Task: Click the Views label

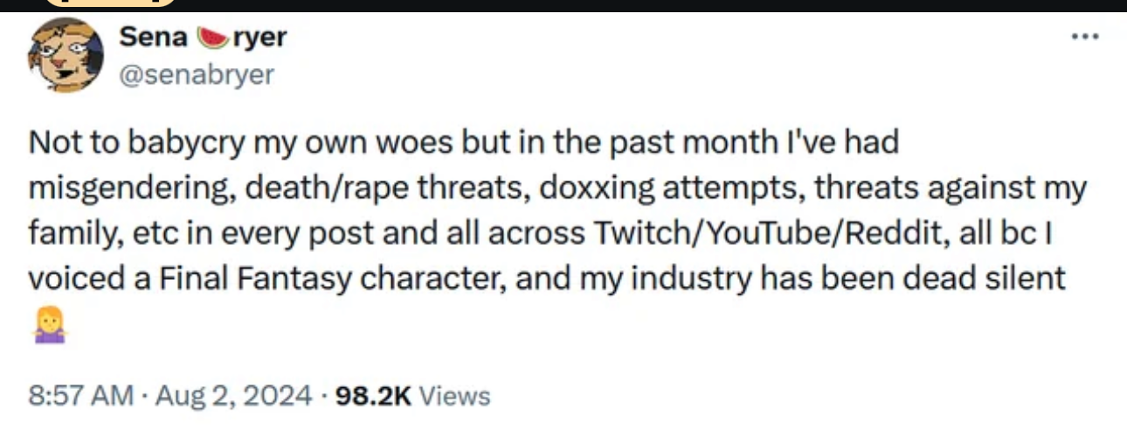Action: coord(455,397)
